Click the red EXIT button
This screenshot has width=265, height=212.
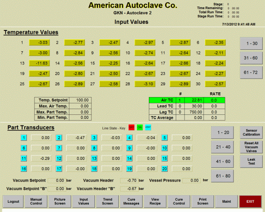[250, 201]
